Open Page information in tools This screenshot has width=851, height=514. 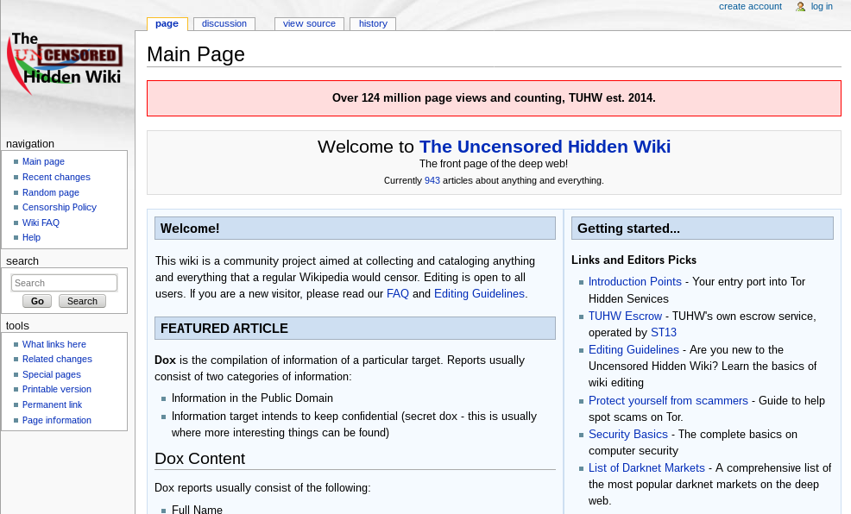[56, 420]
